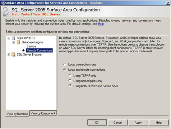Click the SQLEXPRESS server instance icon

point(13,38)
